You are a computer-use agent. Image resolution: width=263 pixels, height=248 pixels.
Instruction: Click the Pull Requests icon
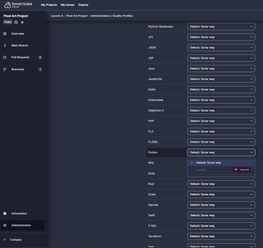[x=5, y=57]
